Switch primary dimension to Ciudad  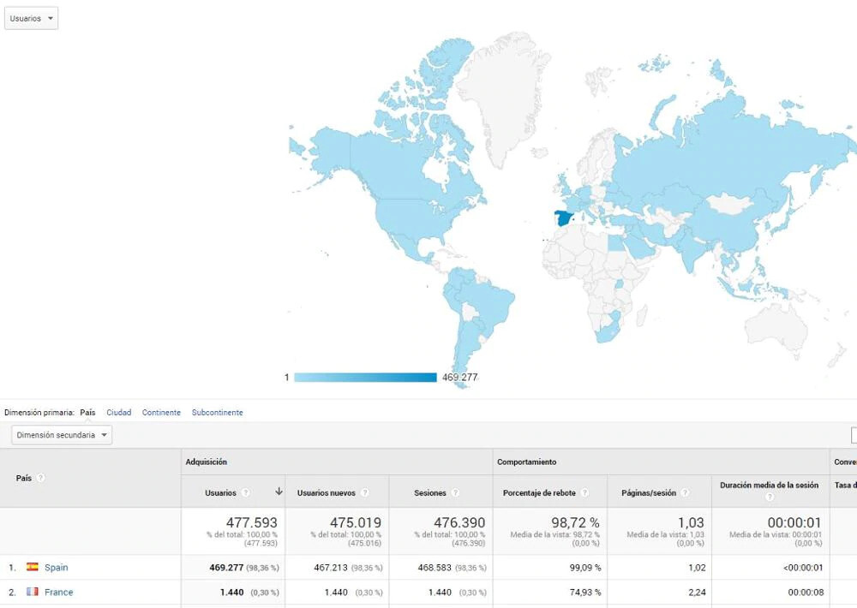(119, 413)
